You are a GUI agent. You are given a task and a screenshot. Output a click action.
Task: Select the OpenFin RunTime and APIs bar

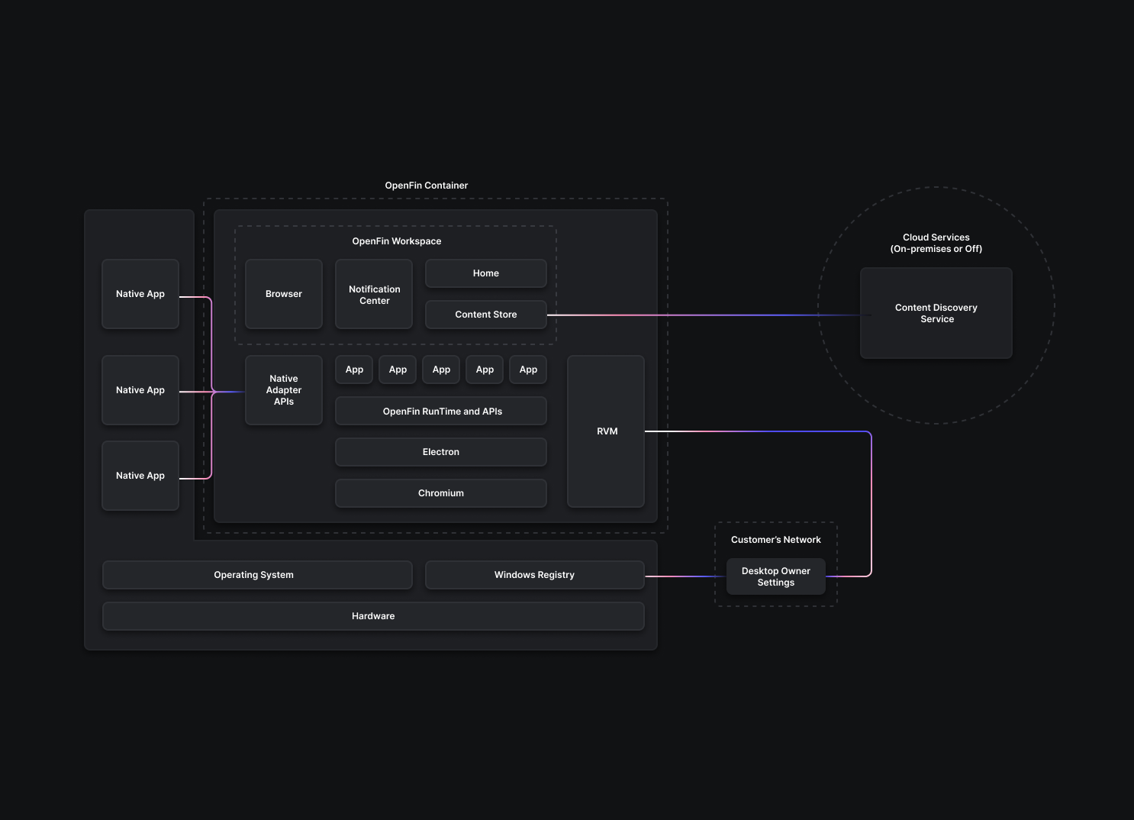coord(441,411)
